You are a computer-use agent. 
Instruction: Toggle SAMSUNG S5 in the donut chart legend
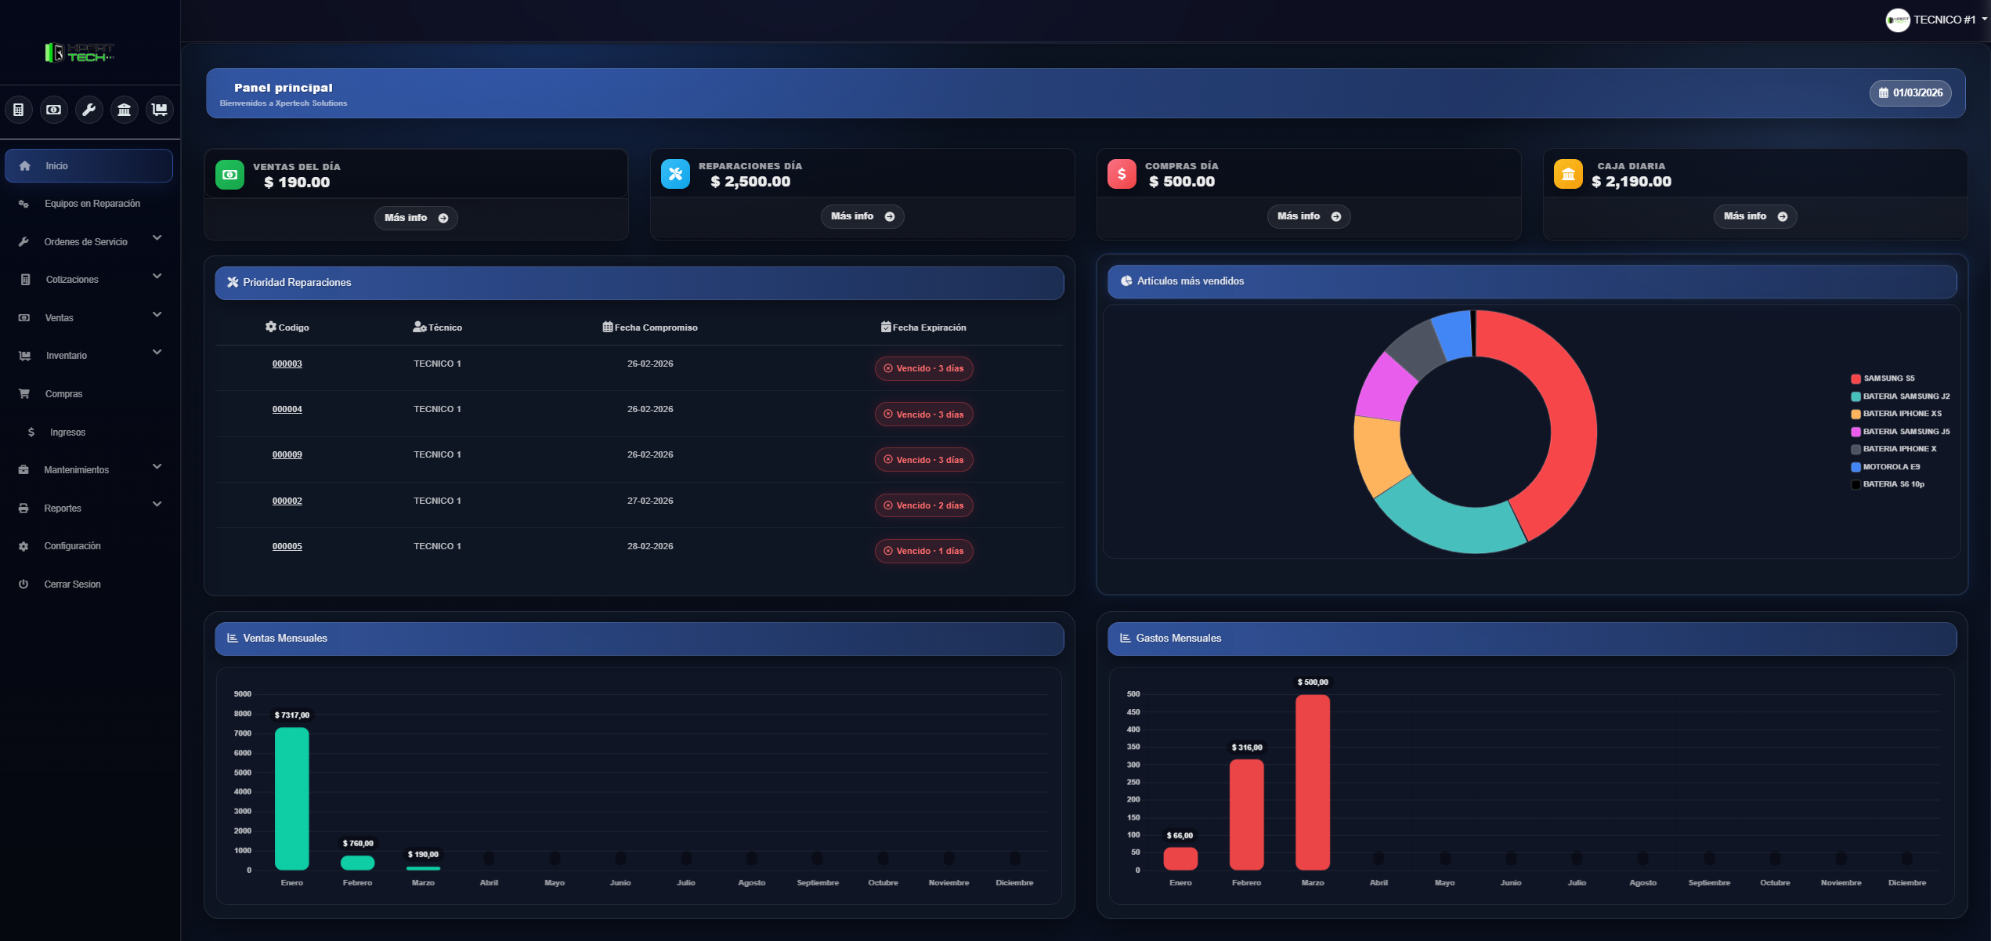(1883, 378)
